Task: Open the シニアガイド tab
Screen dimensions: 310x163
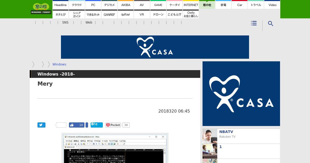Action: [77, 14]
